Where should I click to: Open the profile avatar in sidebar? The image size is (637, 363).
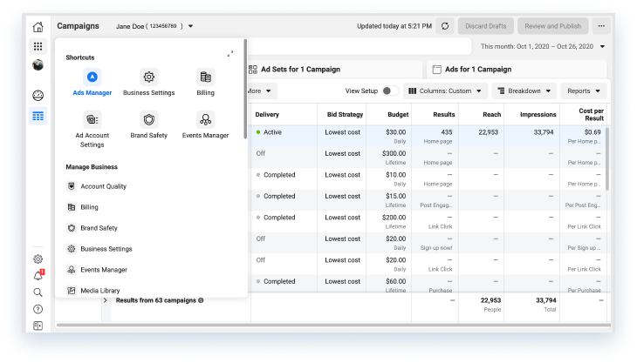(x=38, y=64)
